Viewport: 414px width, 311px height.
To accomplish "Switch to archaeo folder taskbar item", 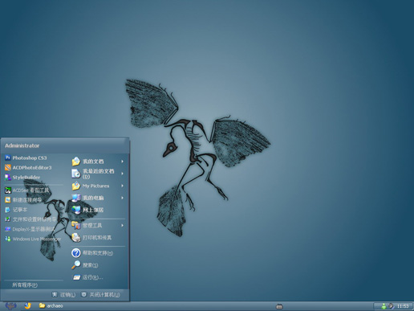I will point(51,305).
